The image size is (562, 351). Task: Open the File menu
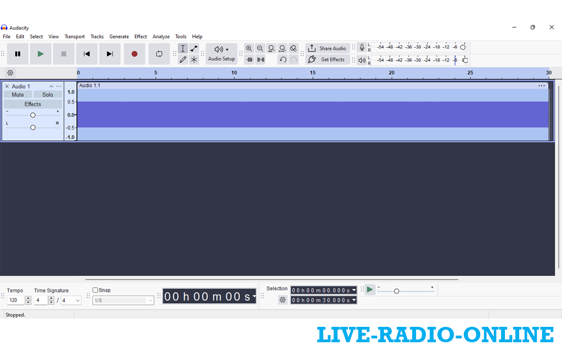click(7, 37)
